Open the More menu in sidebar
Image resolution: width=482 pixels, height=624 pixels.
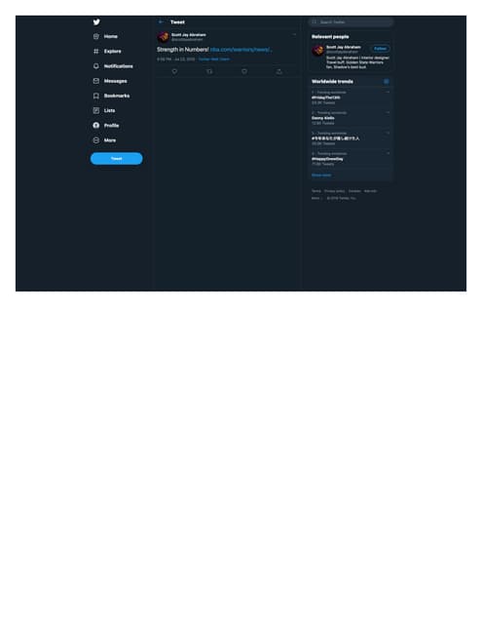(104, 140)
